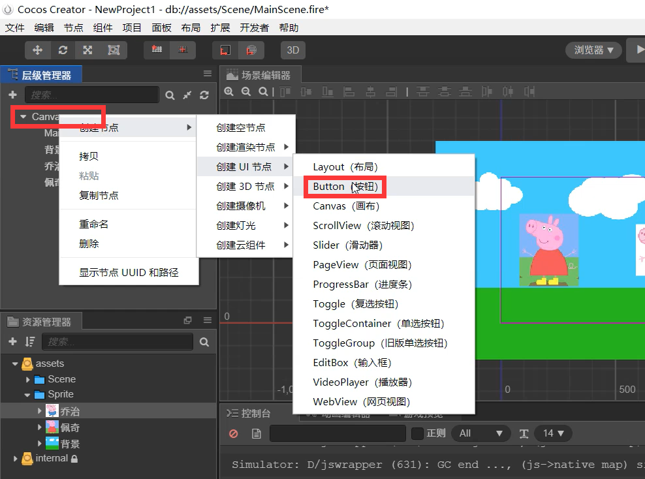Open the 组件 menu in menu bar
This screenshot has width=645, height=479.
coord(103,27)
